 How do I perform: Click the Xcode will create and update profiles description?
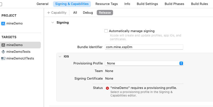point(145,37)
